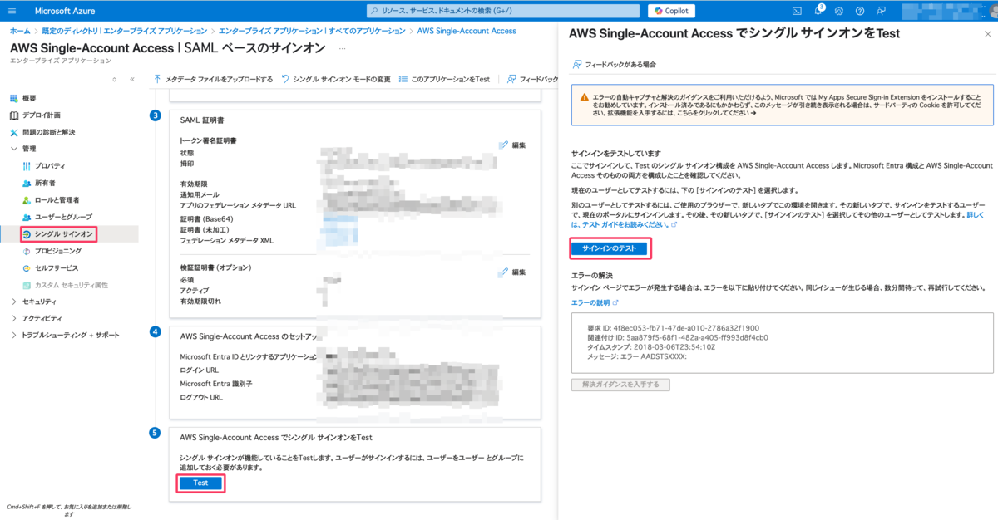998x520 pixels.
Task: Open the Azure portal hamburger menu
Action: (12, 11)
